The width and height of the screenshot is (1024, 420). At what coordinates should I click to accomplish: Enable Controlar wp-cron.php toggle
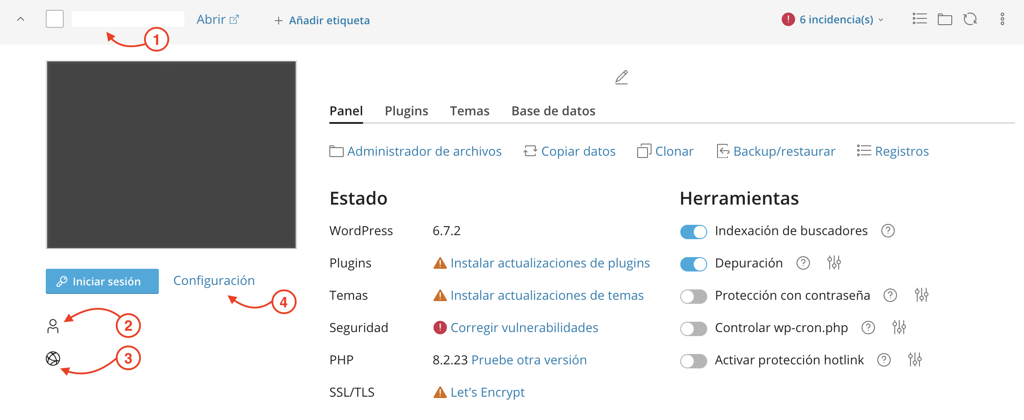[x=694, y=328]
